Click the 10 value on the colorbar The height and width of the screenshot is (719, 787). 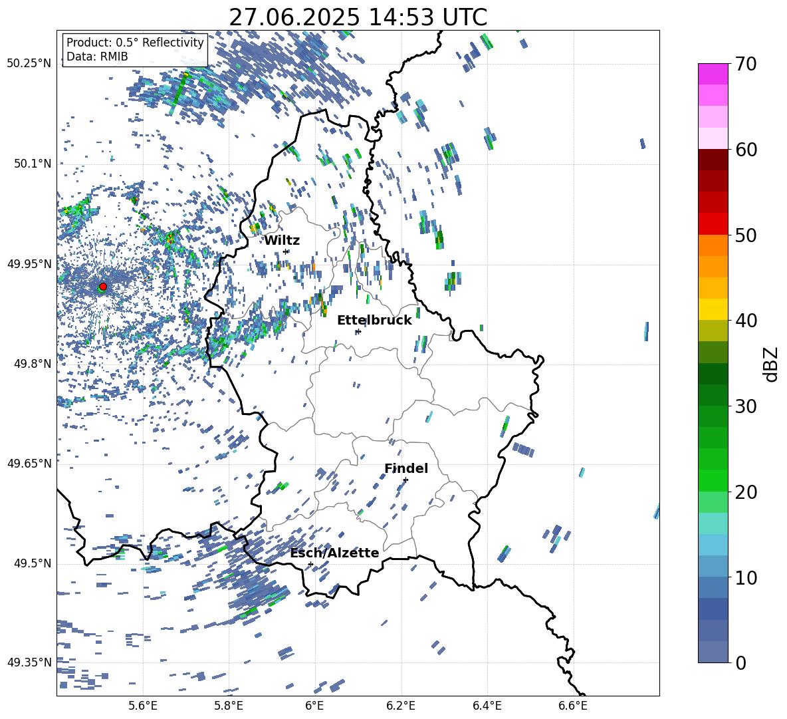pos(746,578)
